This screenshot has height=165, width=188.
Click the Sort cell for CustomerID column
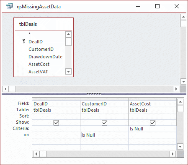[104, 116]
